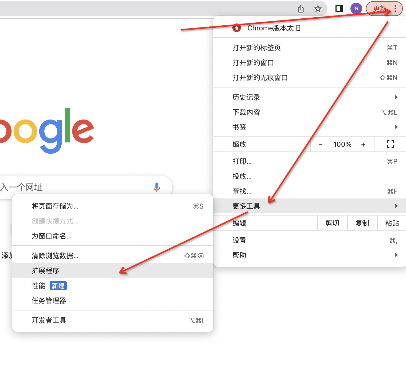Click the profile avatar icon
The width and height of the screenshot is (406, 375).
[356, 8]
